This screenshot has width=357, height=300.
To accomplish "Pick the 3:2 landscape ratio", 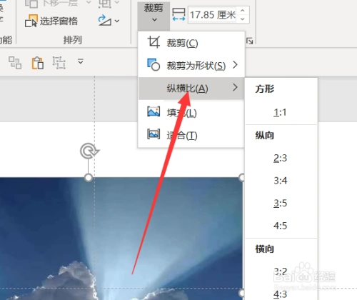I will click(281, 271).
